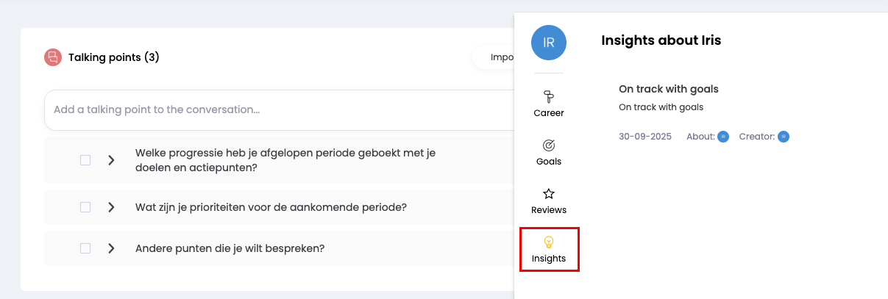The height and width of the screenshot is (299, 888).
Task: Open the Goals target icon
Action: tap(548, 145)
